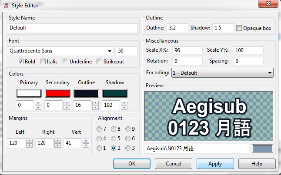Click the Primary alpha field
Screen dimensions: 281x175
point(25,105)
